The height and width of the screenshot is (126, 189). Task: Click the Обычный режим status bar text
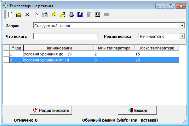120,120
